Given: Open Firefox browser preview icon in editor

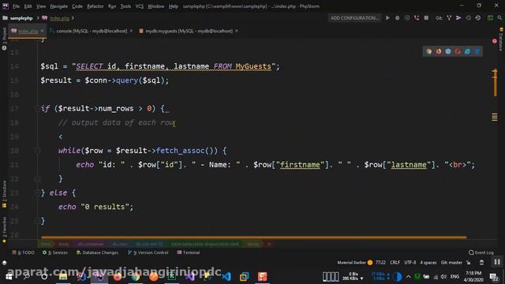Looking at the screenshot, I should tap(439, 51).
